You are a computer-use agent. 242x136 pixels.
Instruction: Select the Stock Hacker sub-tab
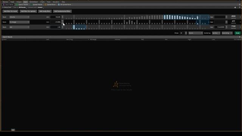8,5
